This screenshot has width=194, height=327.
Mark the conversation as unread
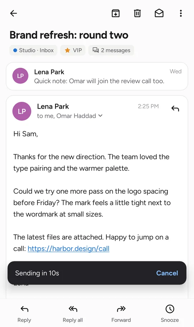[159, 13]
